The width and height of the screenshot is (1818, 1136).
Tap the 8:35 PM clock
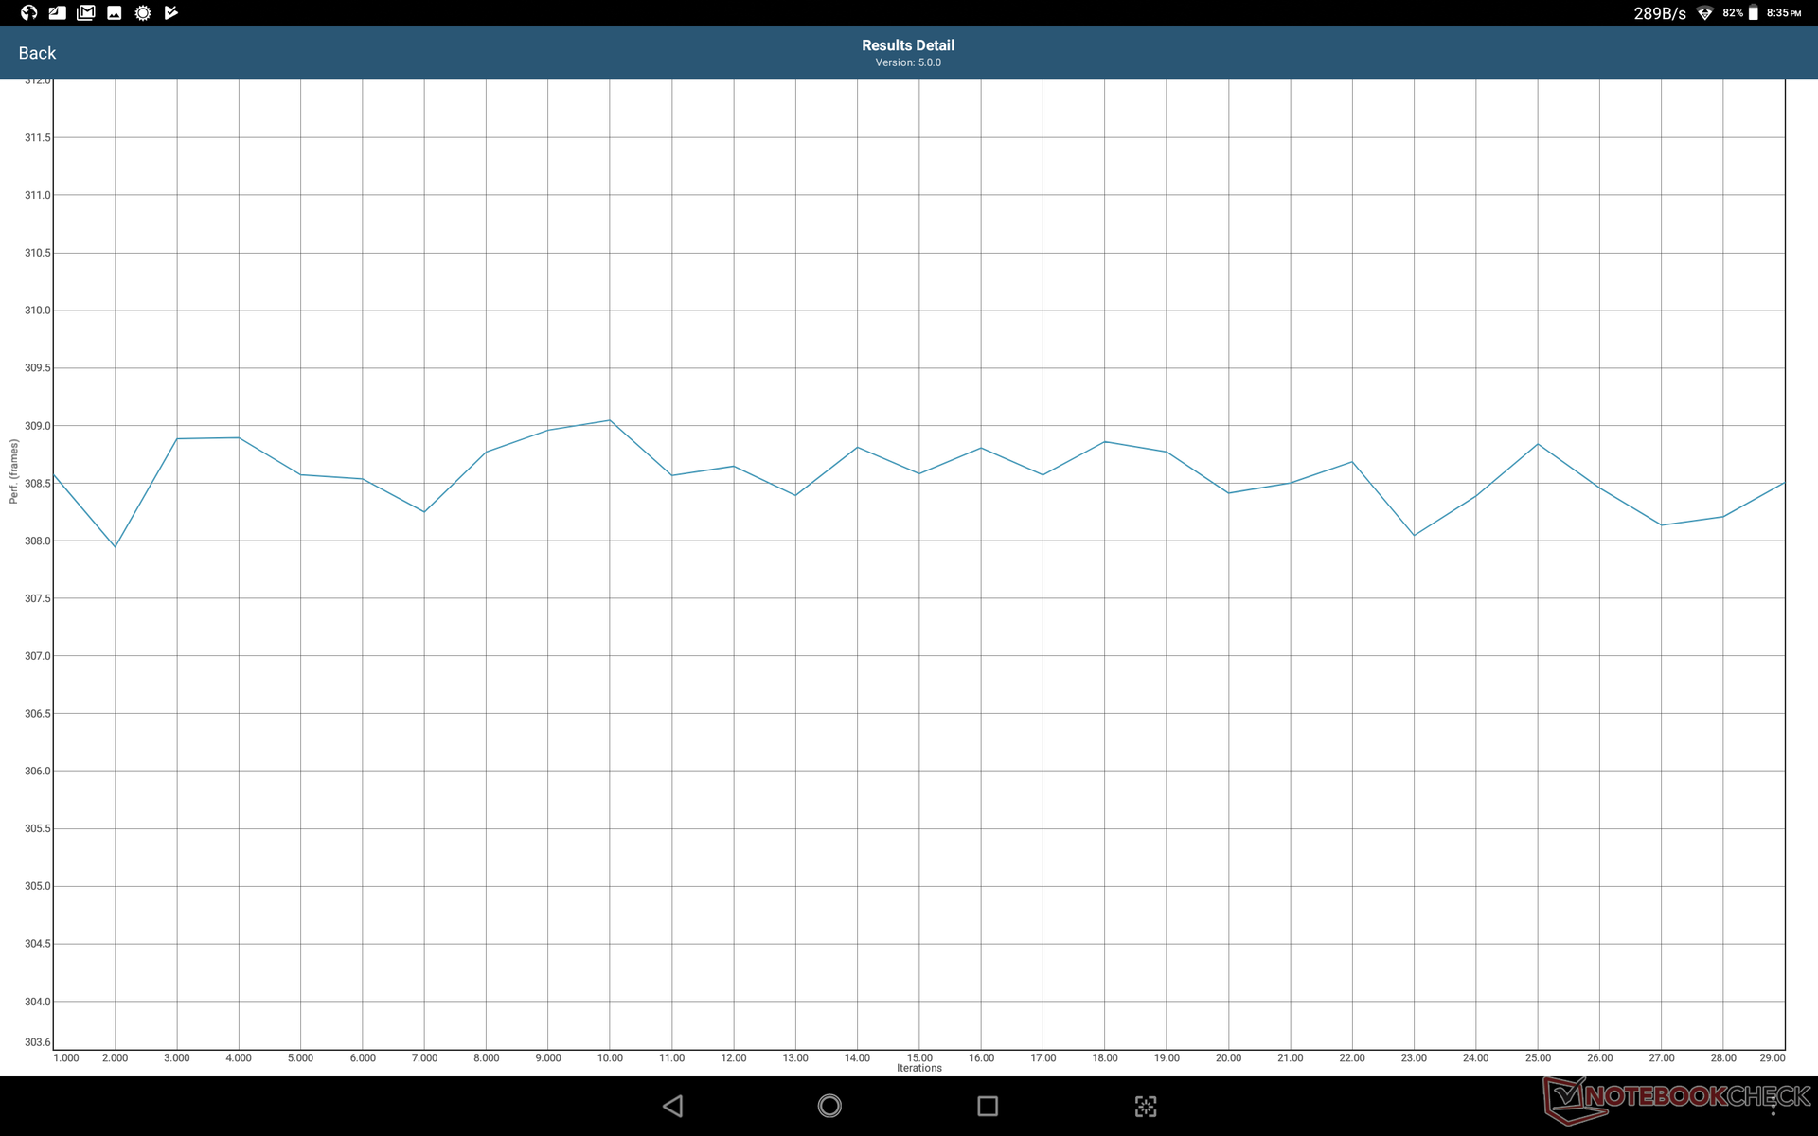[x=1783, y=13]
